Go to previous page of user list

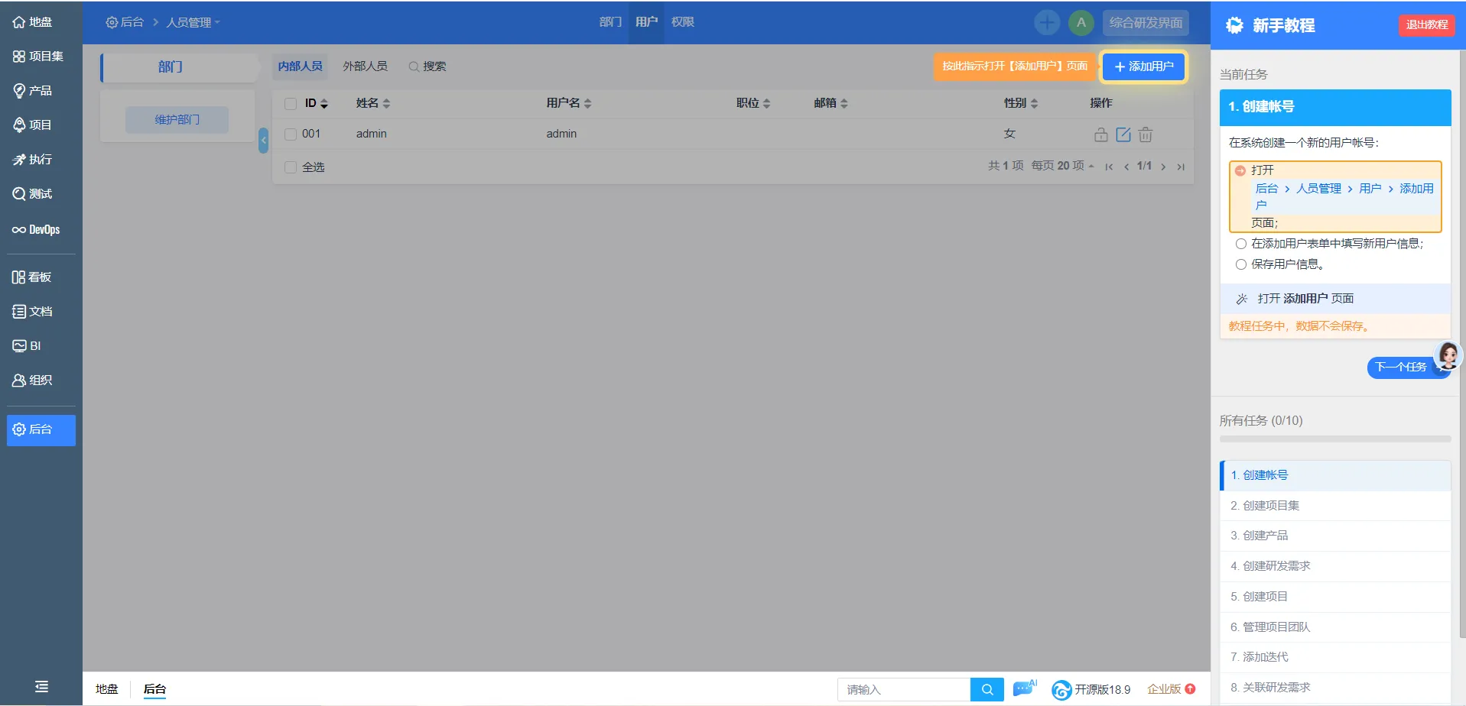pos(1126,167)
